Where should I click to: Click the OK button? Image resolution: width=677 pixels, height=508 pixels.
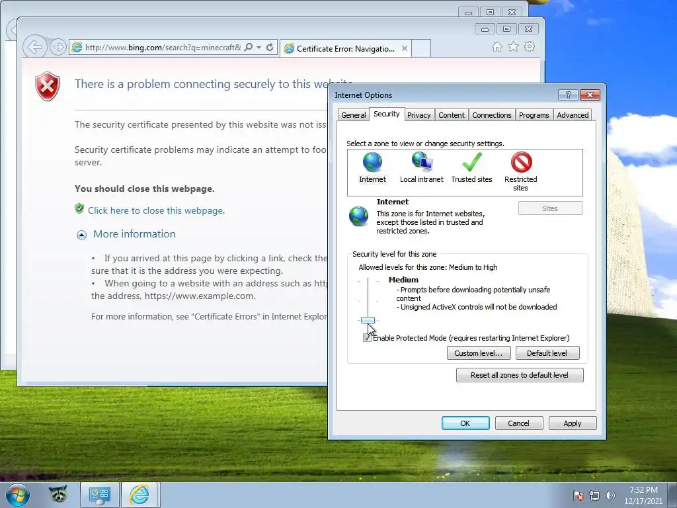pyautogui.click(x=465, y=423)
